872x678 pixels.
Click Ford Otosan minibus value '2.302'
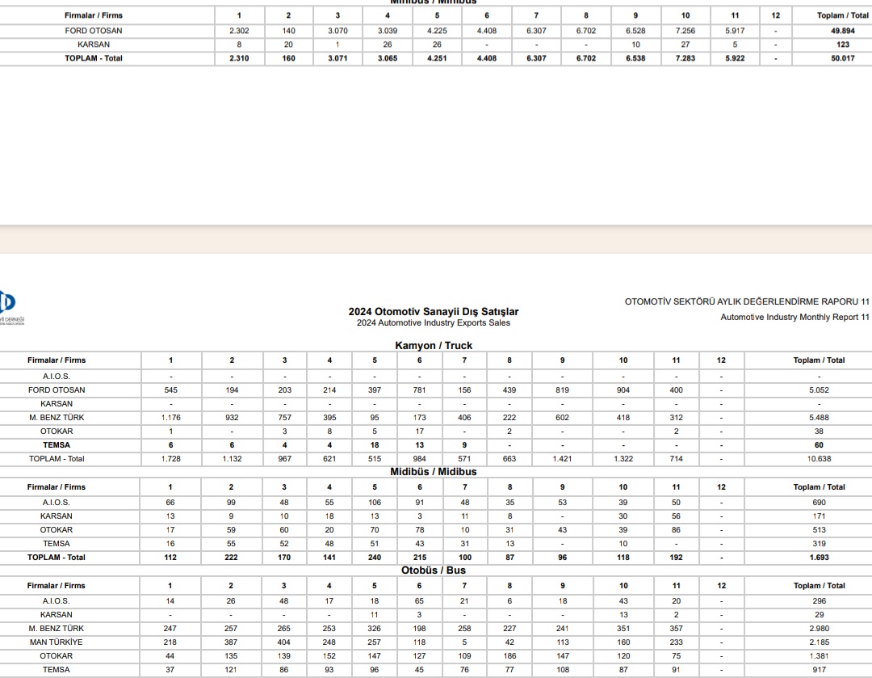pos(239,31)
